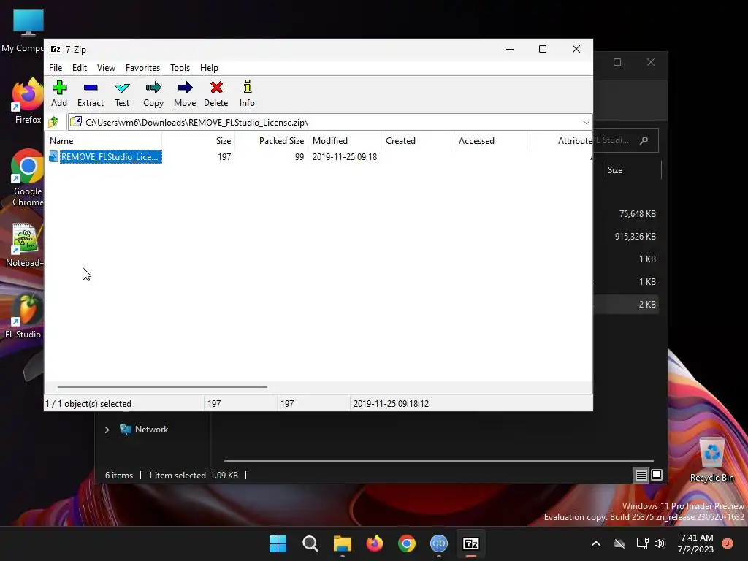
Task: Close the File Explorer window behind
Action: tap(651, 62)
